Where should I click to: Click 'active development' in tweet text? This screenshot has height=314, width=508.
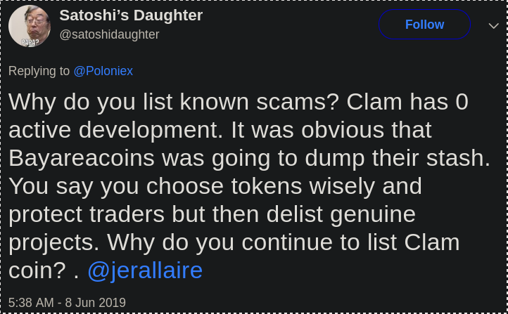[x=115, y=130]
